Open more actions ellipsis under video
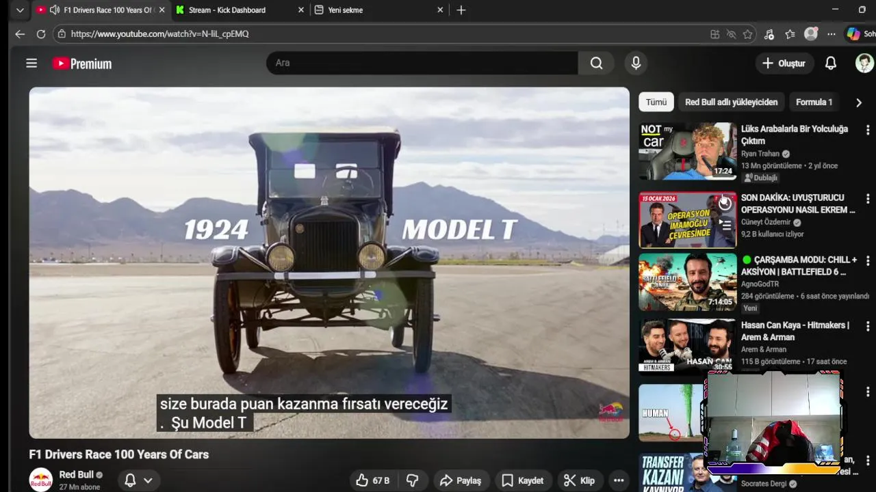The image size is (876, 492). coord(619,480)
